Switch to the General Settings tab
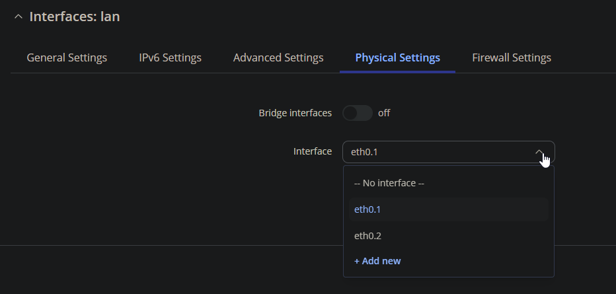The image size is (616, 294). tap(67, 57)
